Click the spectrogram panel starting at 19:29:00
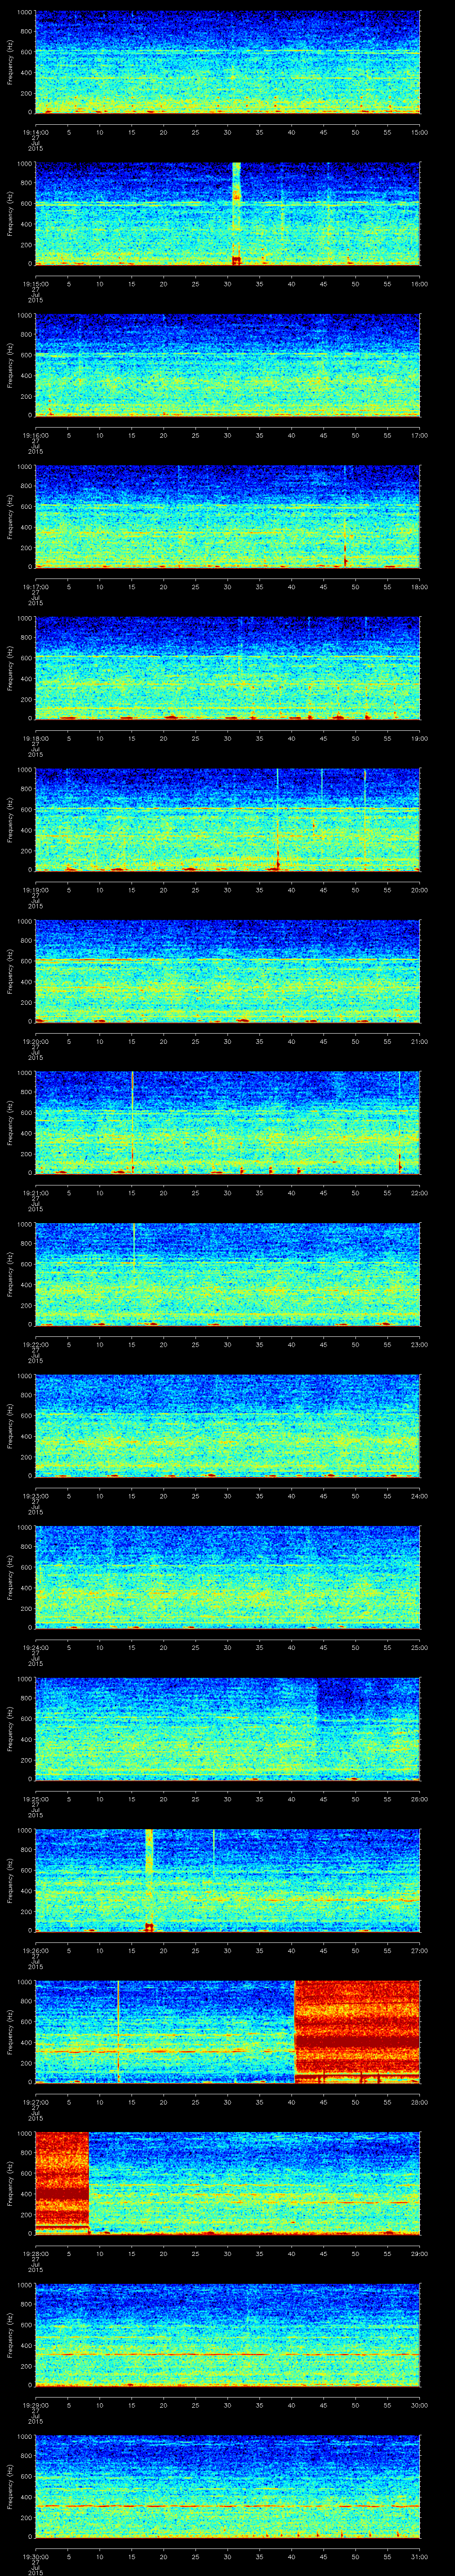The image size is (455, 2576). pos(227,2335)
